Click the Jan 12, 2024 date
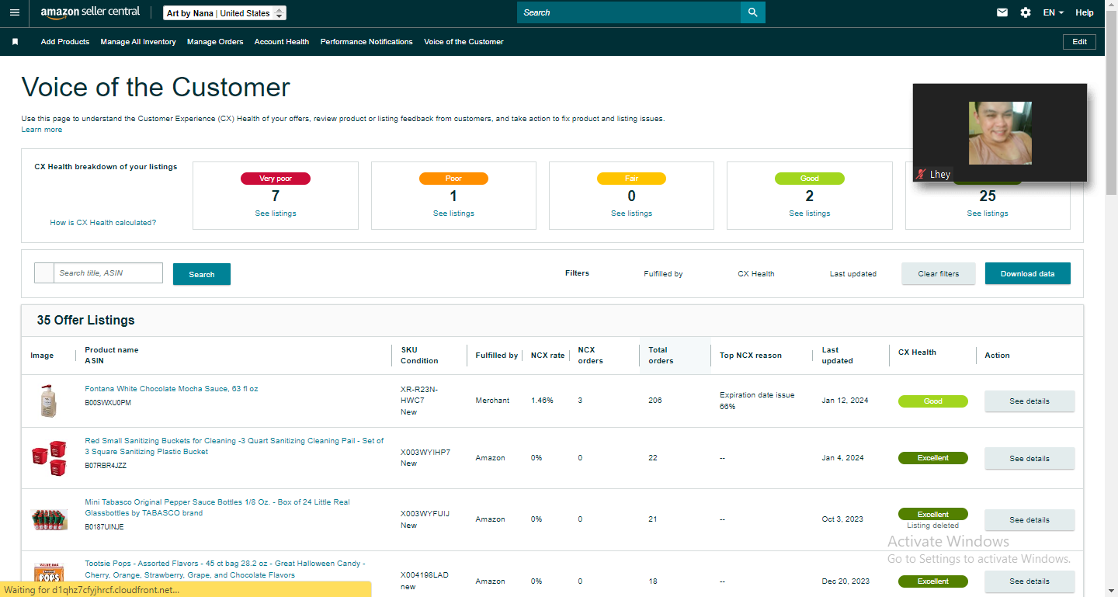This screenshot has width=1118, height=597. [845, 401]
